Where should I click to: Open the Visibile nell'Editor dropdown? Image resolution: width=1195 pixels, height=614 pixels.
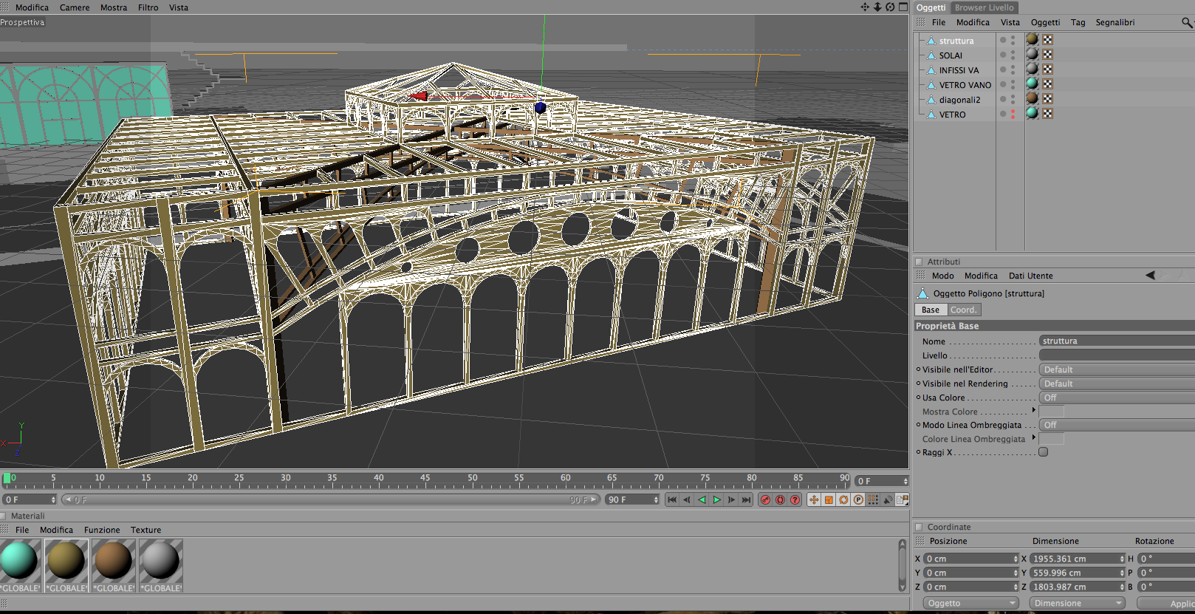pyautogui.click(x=1117, y=369)
